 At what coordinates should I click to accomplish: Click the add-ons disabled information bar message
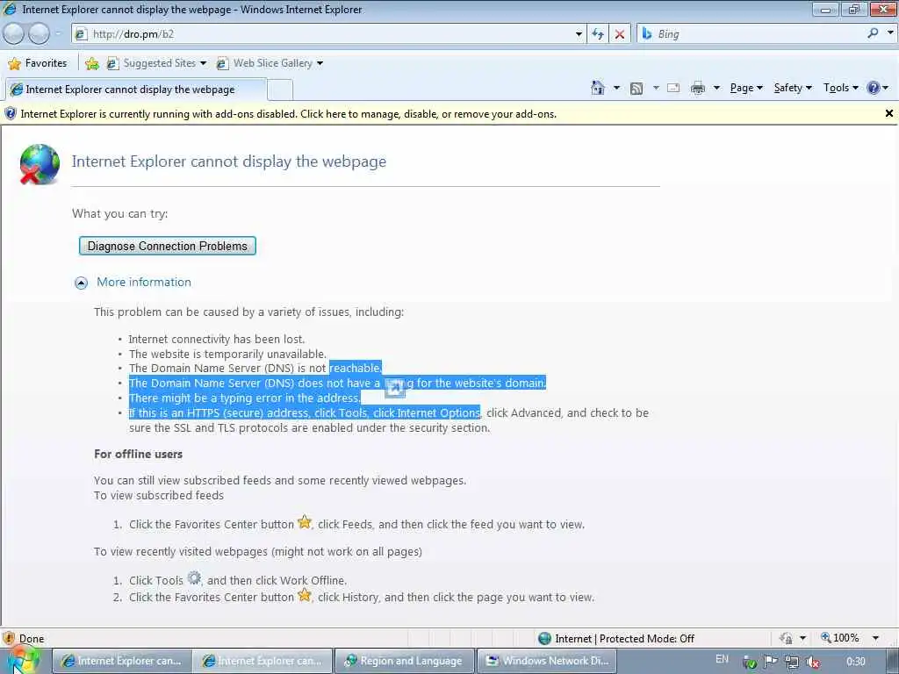(x=288, y=114)
